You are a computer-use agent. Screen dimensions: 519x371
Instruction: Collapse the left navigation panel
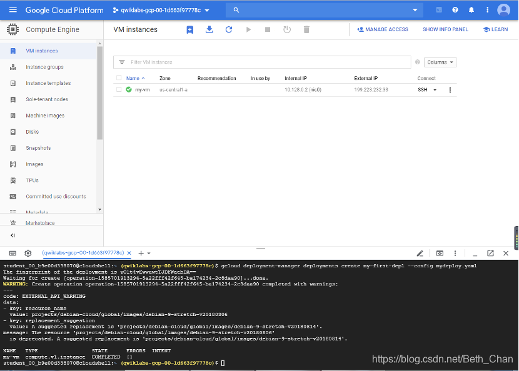coord(13,235)
